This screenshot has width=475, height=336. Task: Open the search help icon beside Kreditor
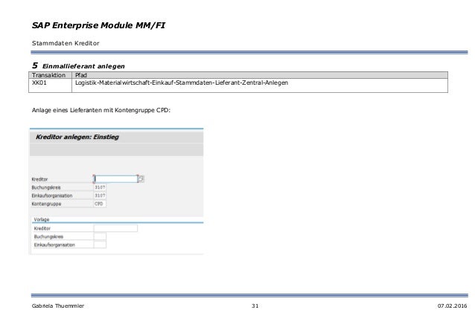click(x=141, y=179)
